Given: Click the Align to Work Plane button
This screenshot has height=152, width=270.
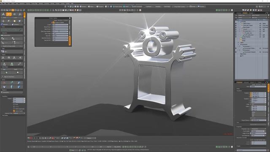Looking at the screenshot, I should click(x=12, y=77).
